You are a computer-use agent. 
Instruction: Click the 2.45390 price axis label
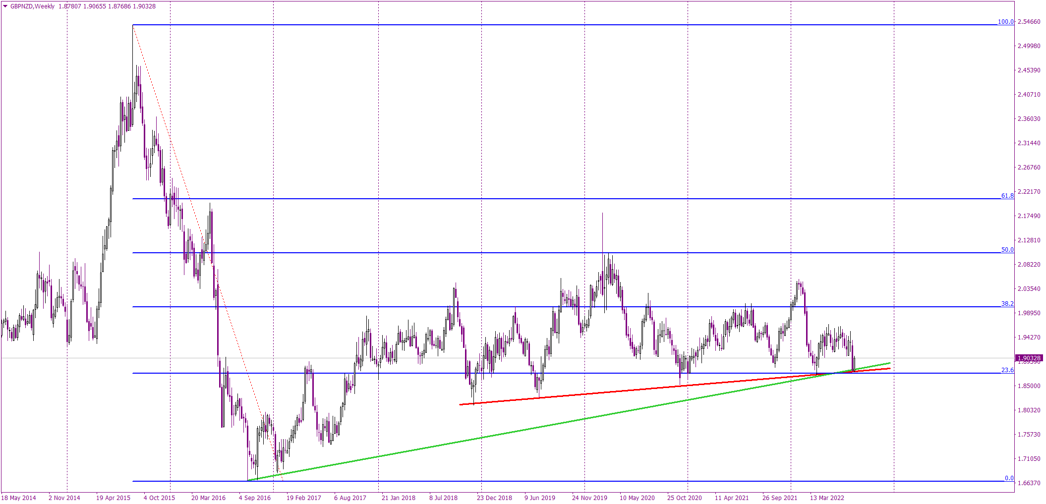tap(1029, 70)
